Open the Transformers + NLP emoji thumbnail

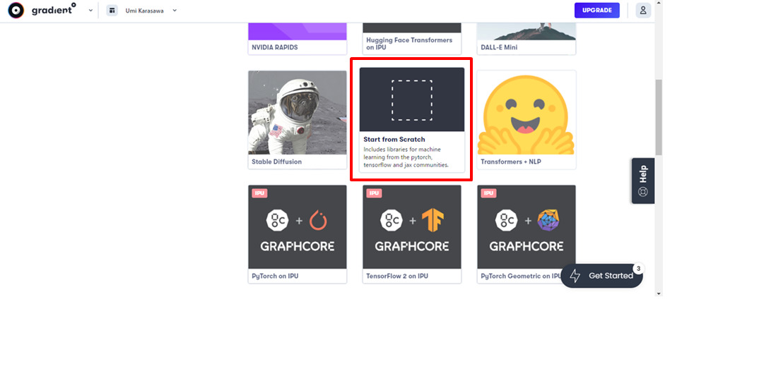click(x=526, y=113)
